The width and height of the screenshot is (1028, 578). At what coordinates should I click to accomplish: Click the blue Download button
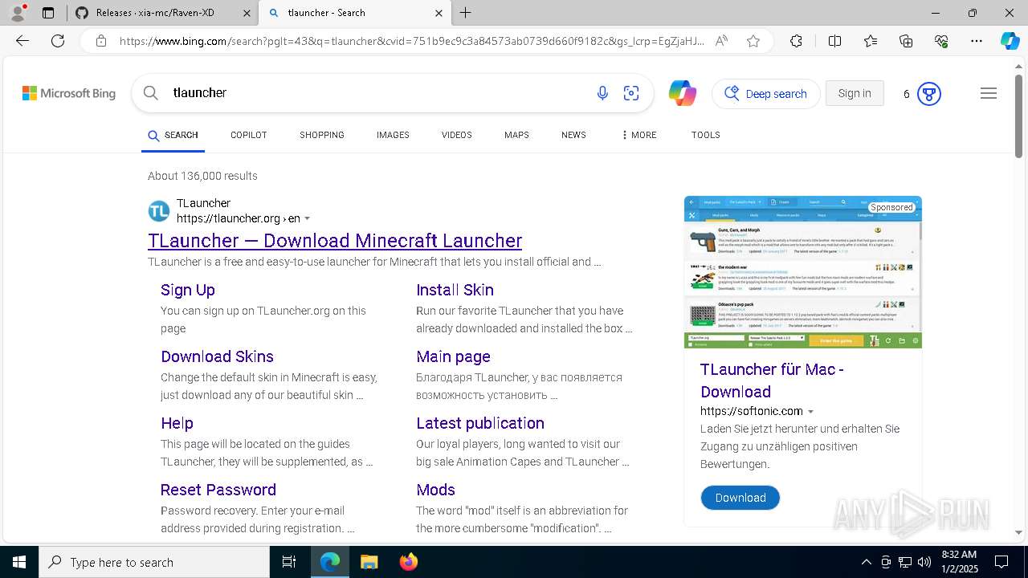click(x=740, y=498)
